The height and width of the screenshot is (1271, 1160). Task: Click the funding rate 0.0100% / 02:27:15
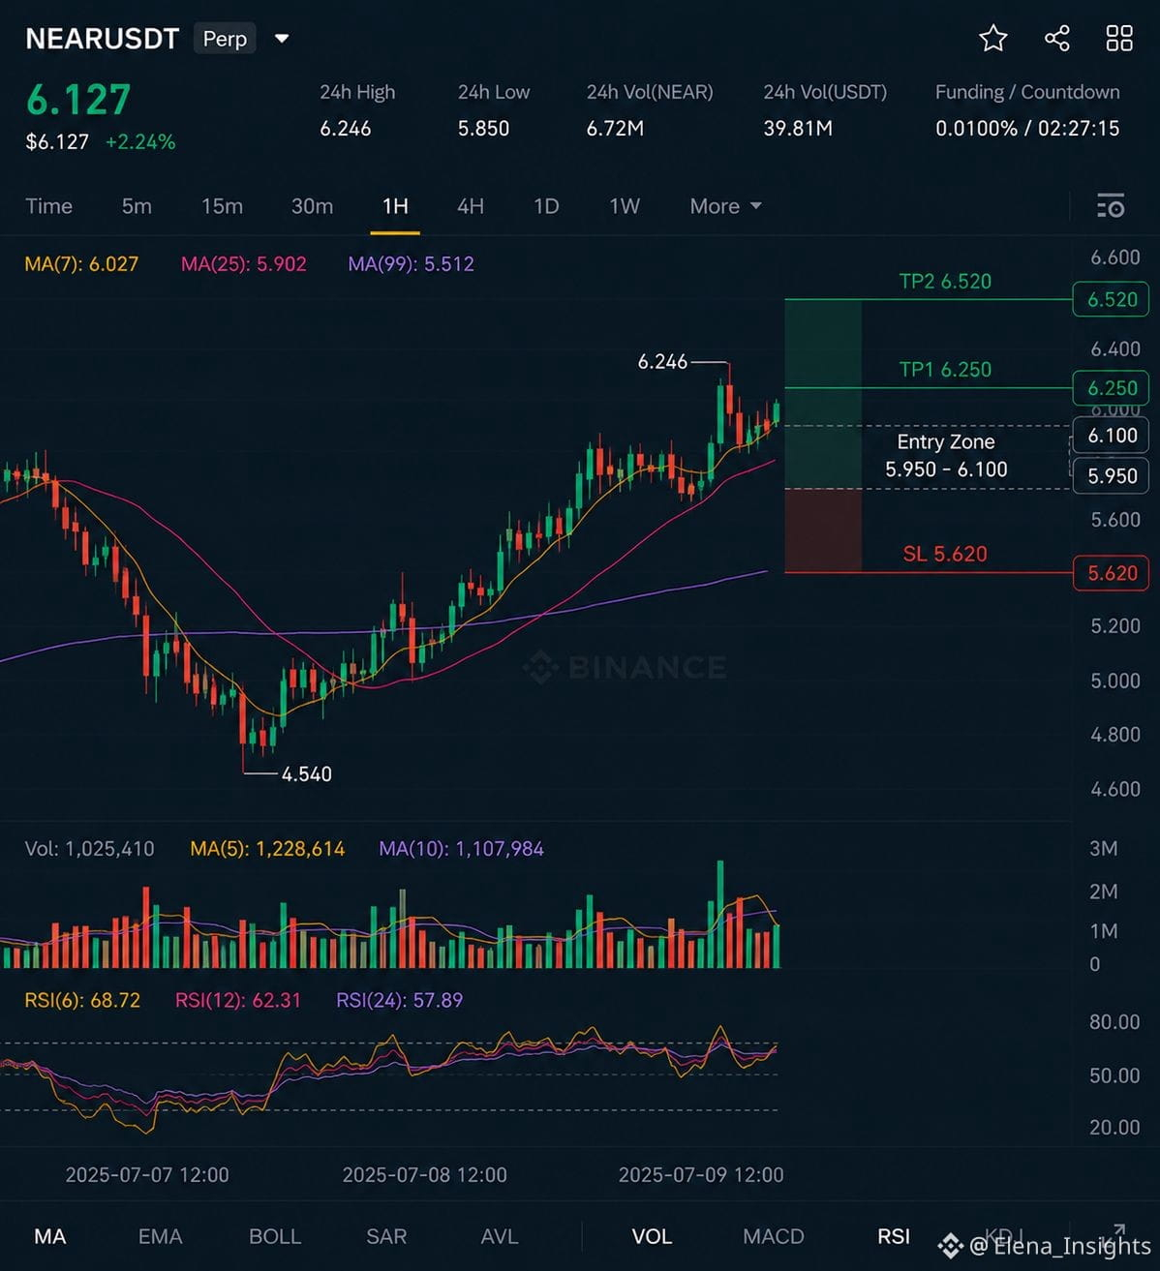click(x=1027, y=128)
